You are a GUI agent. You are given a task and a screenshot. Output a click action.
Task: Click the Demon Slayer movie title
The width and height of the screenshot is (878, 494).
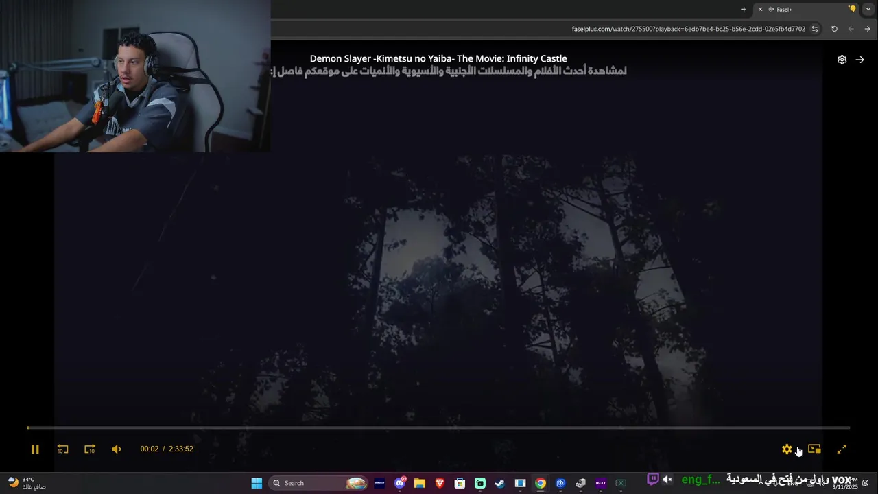coord(438,58)
